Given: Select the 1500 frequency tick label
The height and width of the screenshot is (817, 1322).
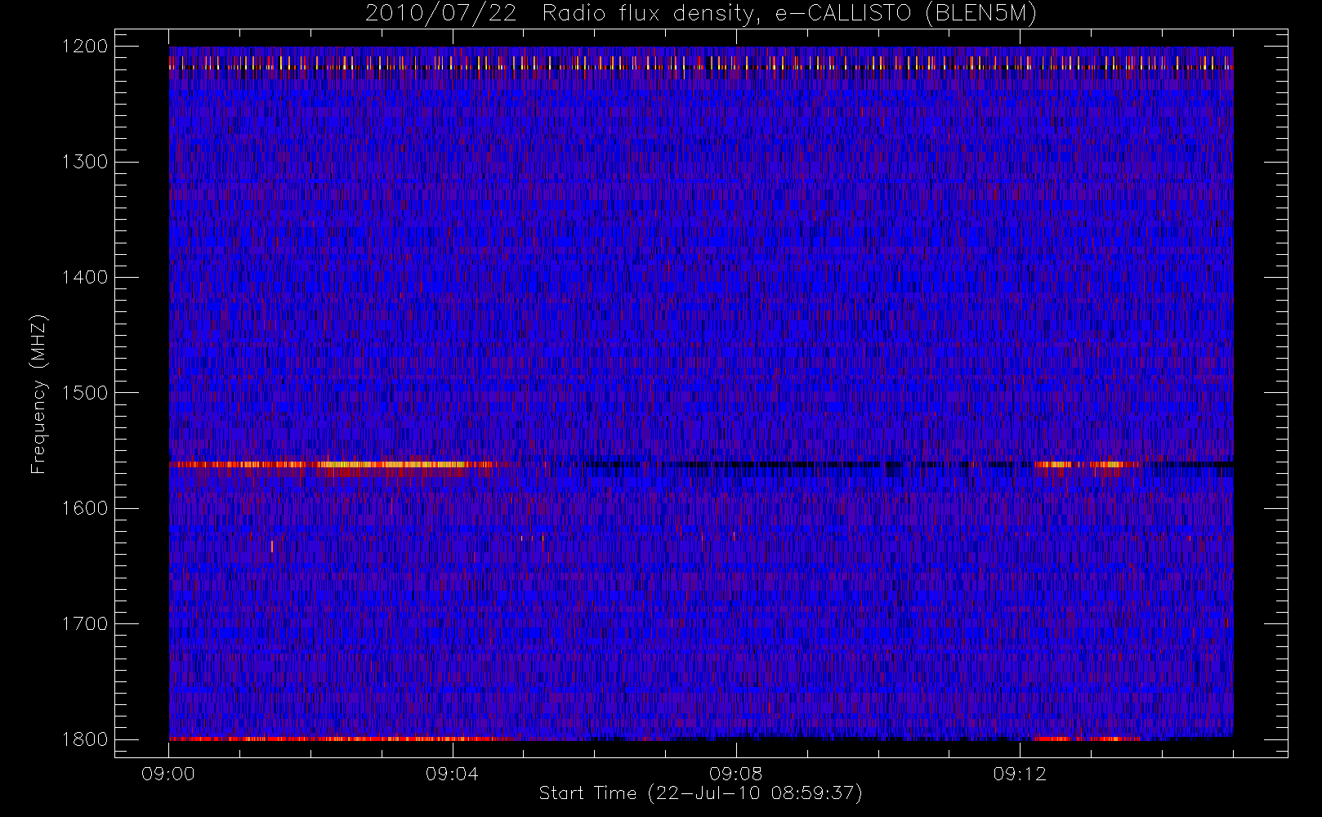Looking at the screenshot, I should pyautogui.click(x=85, y=393).
